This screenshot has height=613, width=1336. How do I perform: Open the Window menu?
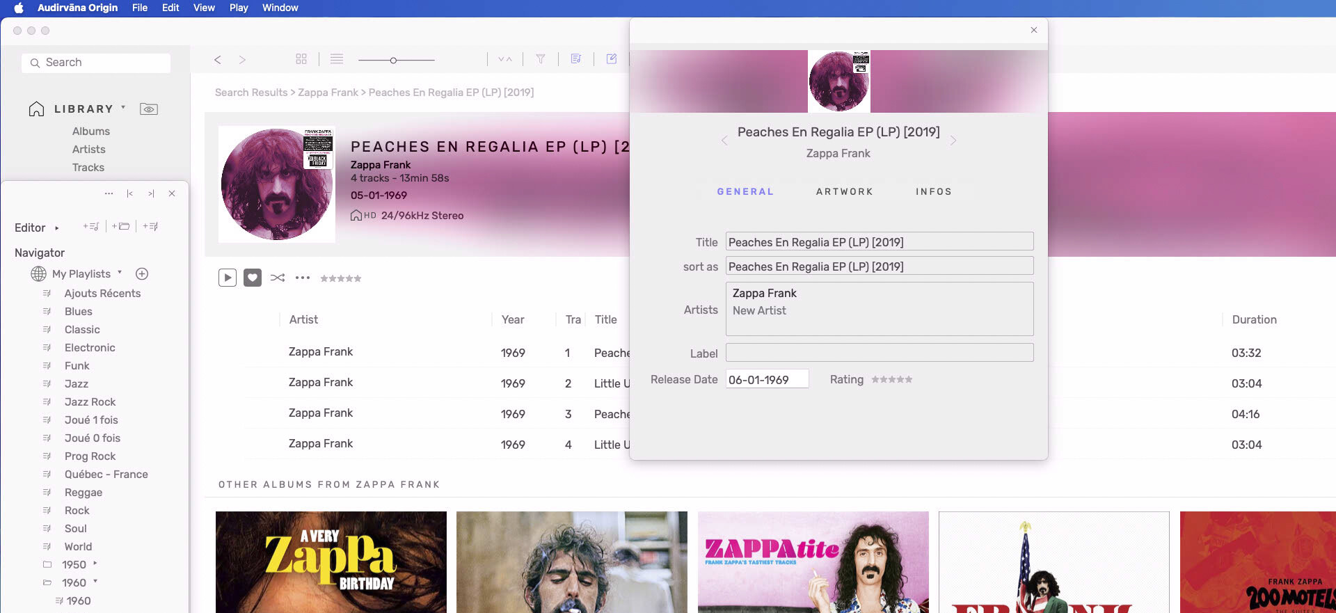(x=280, y=8)
